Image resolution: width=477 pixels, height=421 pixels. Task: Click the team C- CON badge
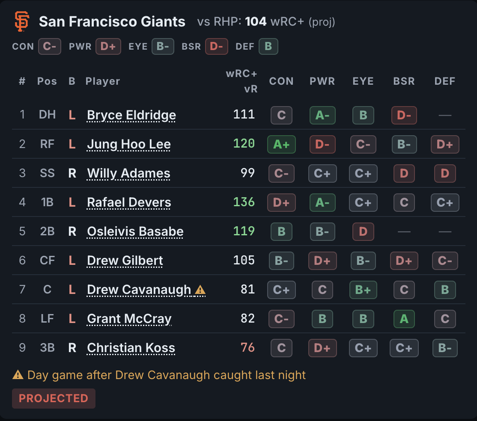pyautogui.click(x=50, y=47)
